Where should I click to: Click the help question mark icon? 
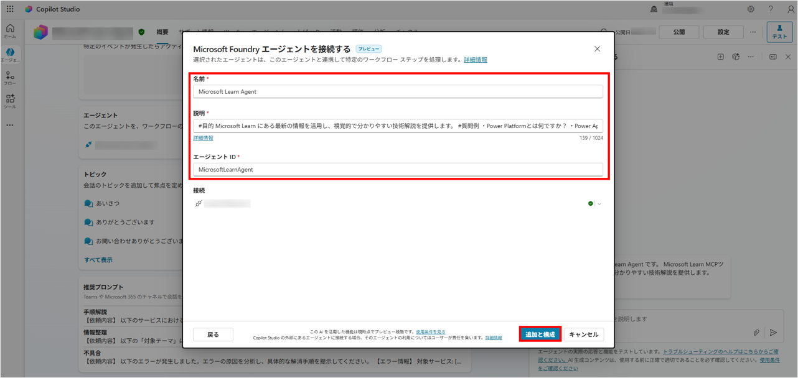pos(771,9)
